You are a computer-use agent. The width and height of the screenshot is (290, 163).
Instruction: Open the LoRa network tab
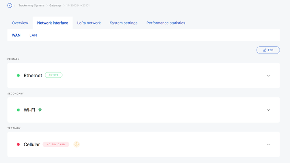pyautogui.click(x=89, y=23)
